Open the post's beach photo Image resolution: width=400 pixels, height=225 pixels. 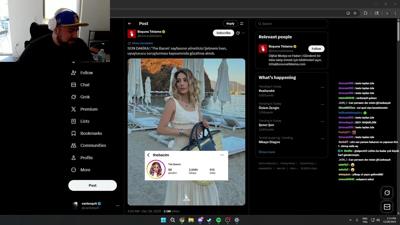(186, 132)
